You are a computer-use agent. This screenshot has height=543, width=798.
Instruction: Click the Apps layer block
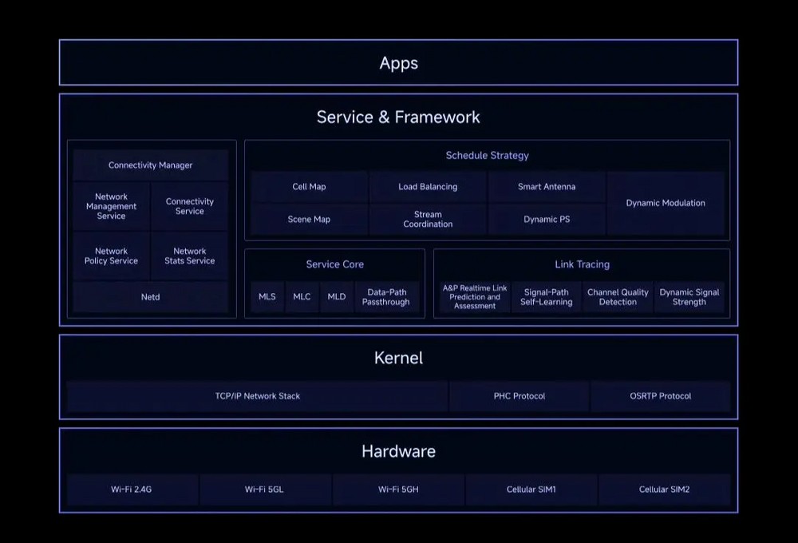tap(398, 63)
